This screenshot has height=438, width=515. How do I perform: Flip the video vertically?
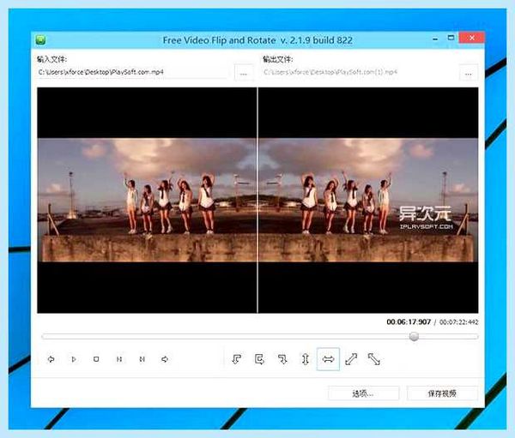[x=306, y=359]
